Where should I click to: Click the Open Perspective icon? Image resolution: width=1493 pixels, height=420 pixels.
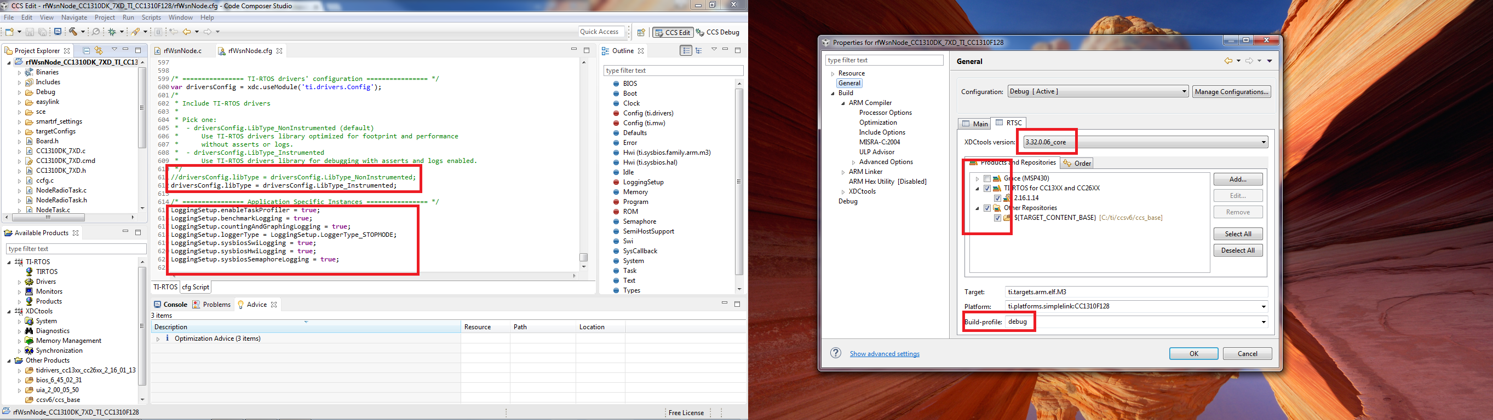pyautogui.click(x=641, y=32)
